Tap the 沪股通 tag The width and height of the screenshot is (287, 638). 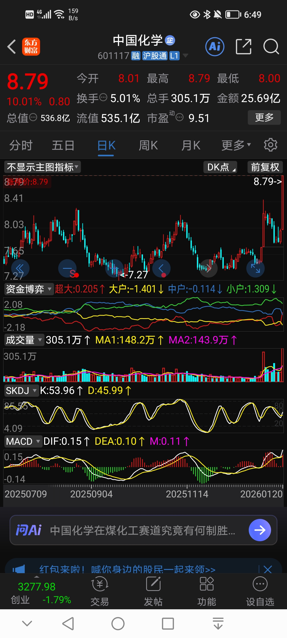pos(155,56)
